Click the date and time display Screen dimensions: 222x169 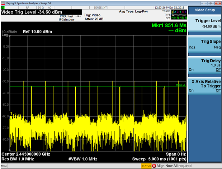pos(170,8)
